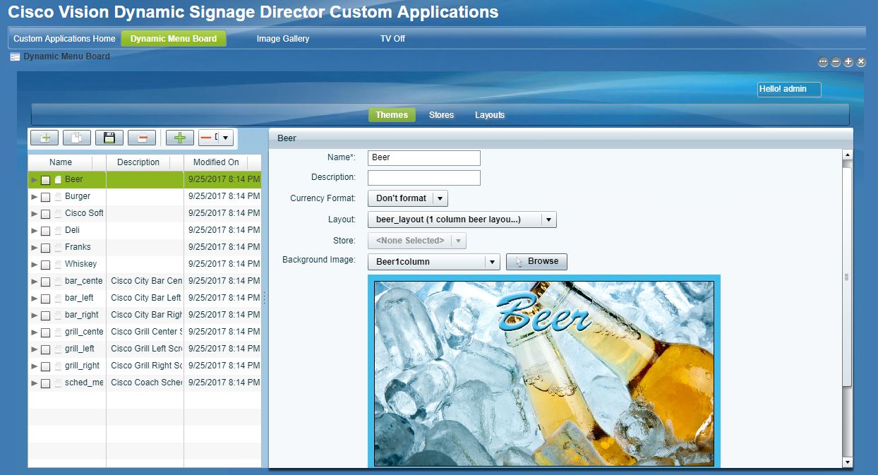
Task: Select the grill_cente theme row
Action: coord(145,332)
